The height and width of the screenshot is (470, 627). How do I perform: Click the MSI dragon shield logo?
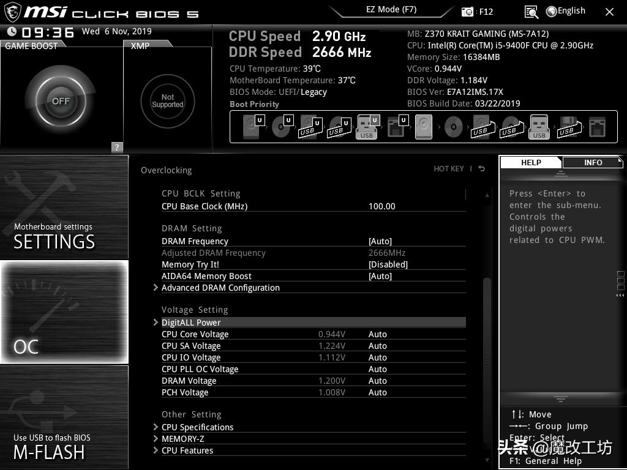click(x=12, y=12)
